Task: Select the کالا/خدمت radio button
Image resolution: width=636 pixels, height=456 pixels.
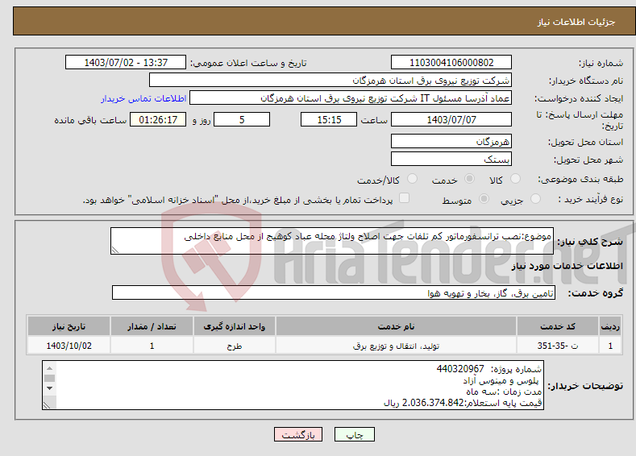Action: pos(412,179)
